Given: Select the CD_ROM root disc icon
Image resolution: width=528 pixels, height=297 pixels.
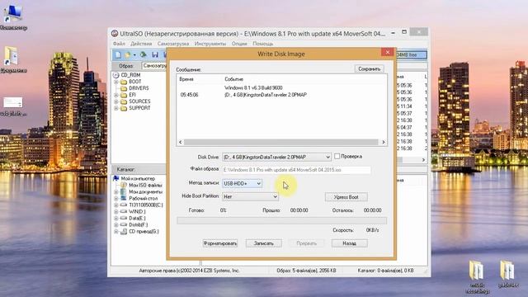Looking at the screenshot, I should tap(115, 75).
